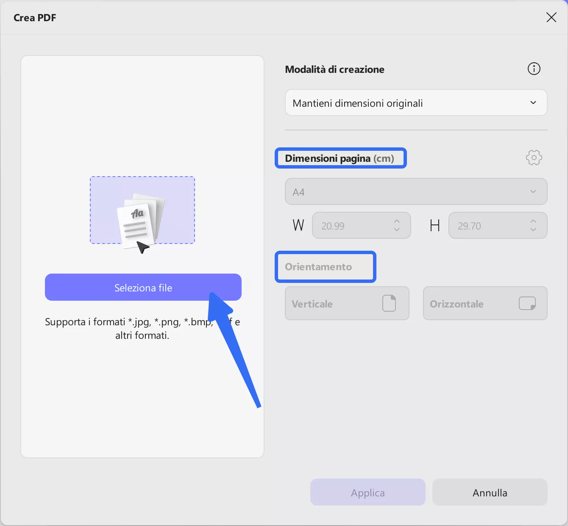Select Orizzontale orientation
This screenshot has height=526, width=568.
tap(485, 304)
